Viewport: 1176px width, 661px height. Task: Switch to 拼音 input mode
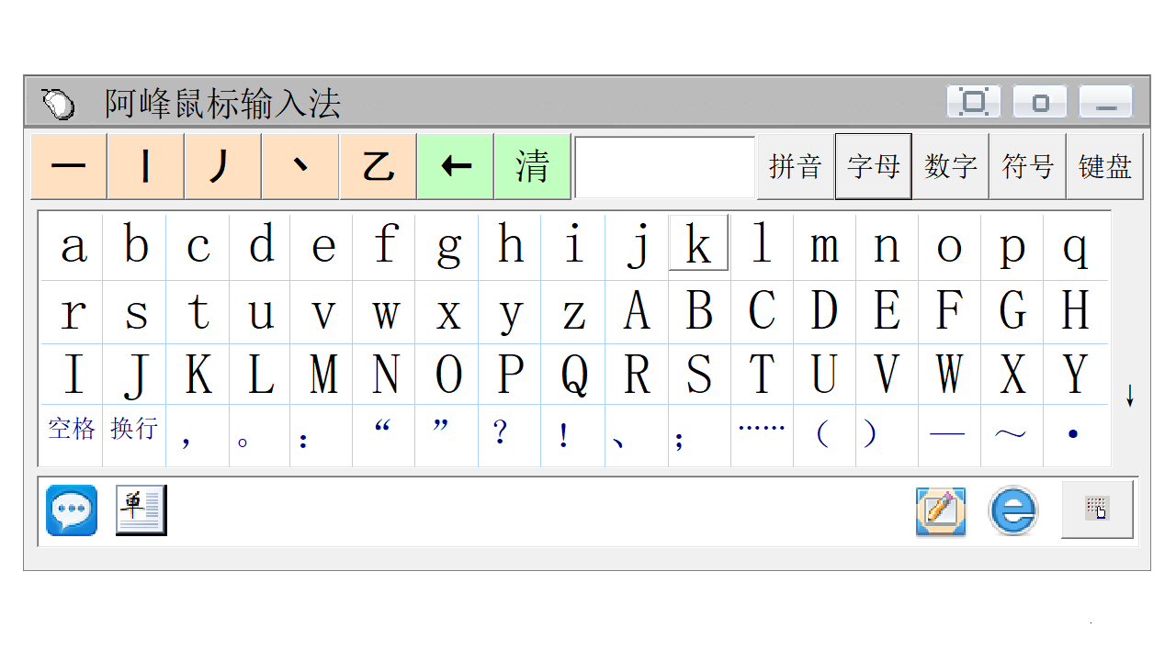pyautogui.click(x=796, y=167)
